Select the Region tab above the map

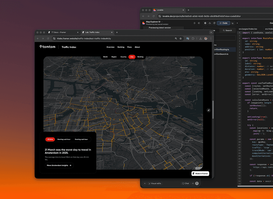pyautogui.click(x=114, y=57)
